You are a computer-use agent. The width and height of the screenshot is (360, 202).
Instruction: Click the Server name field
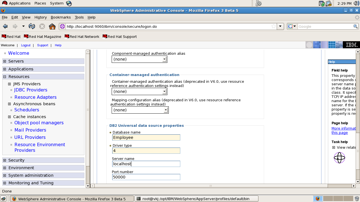146,164
